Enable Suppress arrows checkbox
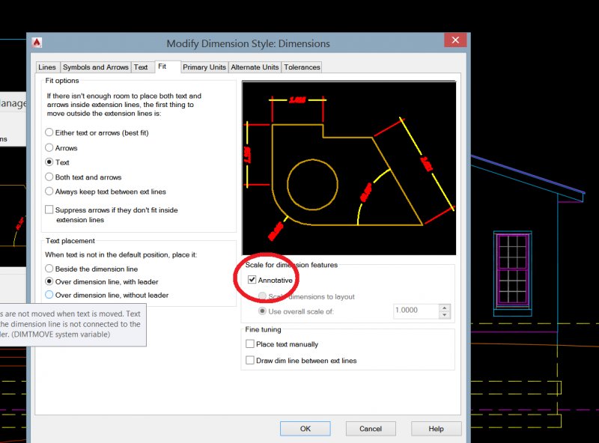 49,210
